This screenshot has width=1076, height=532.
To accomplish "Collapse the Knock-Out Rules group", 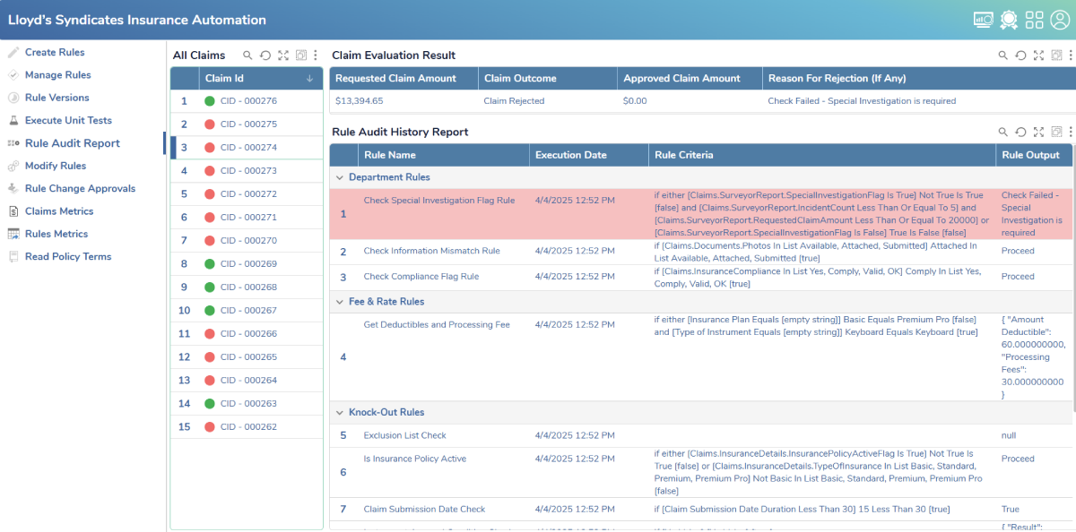I will pyautogui.click(x=340, y=413).
